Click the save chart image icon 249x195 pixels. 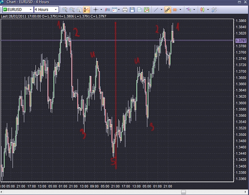pos(147,10)
